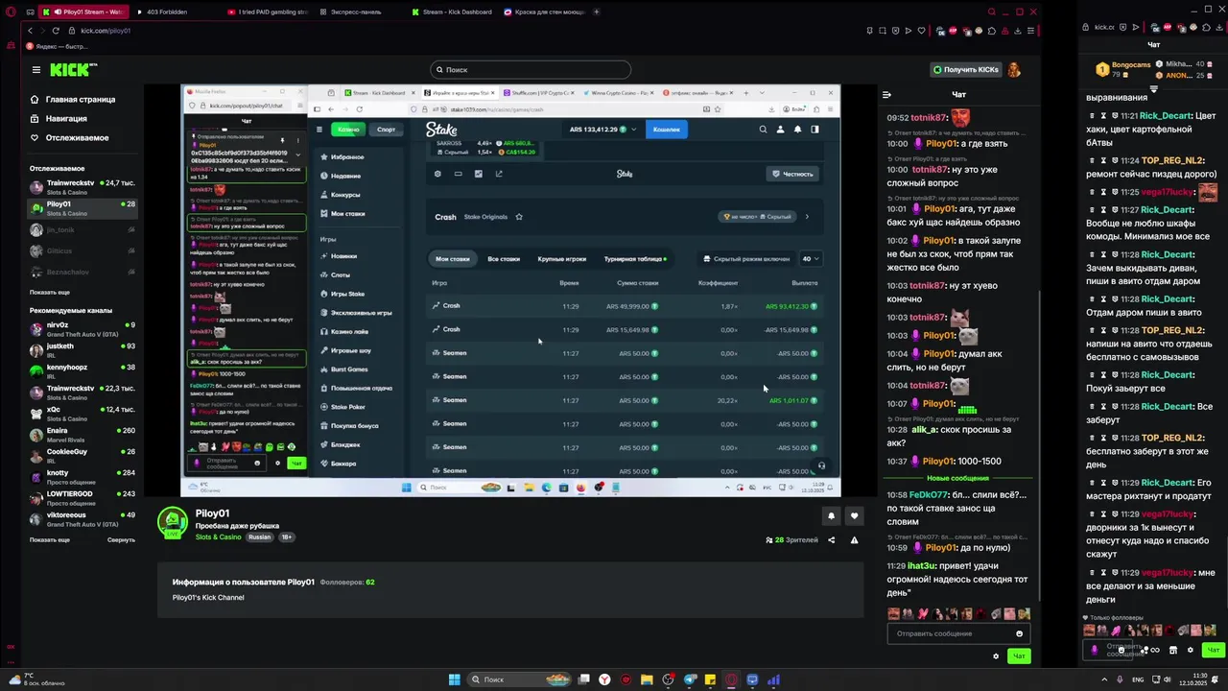Open Task View on the taskbar
Image resolution: width=1228 pixels, height=691 pixels.
(583, 679)
